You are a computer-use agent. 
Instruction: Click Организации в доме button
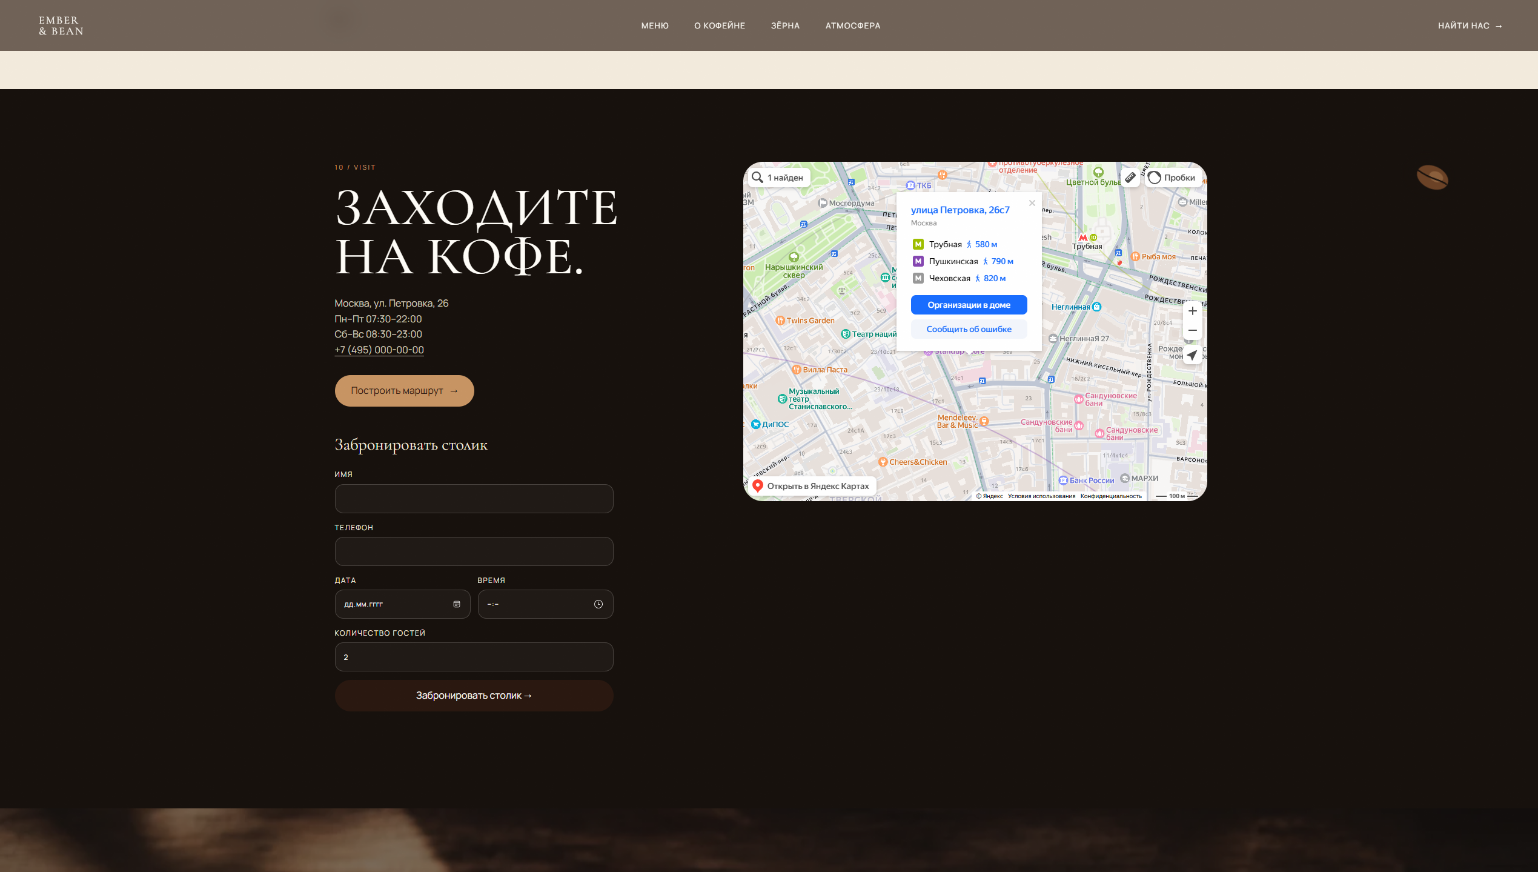click(x=969, y=305)
